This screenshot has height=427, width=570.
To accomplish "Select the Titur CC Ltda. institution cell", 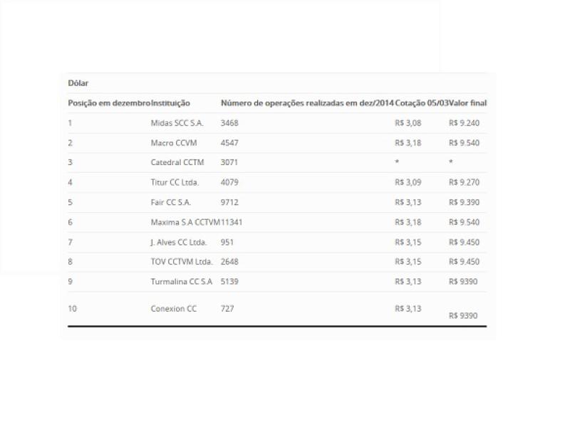I will pyautogui.click(x=175, y=182).
